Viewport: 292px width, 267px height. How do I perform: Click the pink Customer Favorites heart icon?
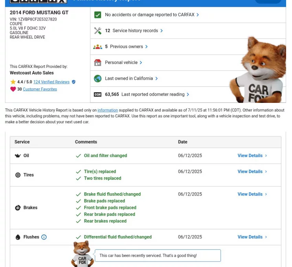point(13,89)
